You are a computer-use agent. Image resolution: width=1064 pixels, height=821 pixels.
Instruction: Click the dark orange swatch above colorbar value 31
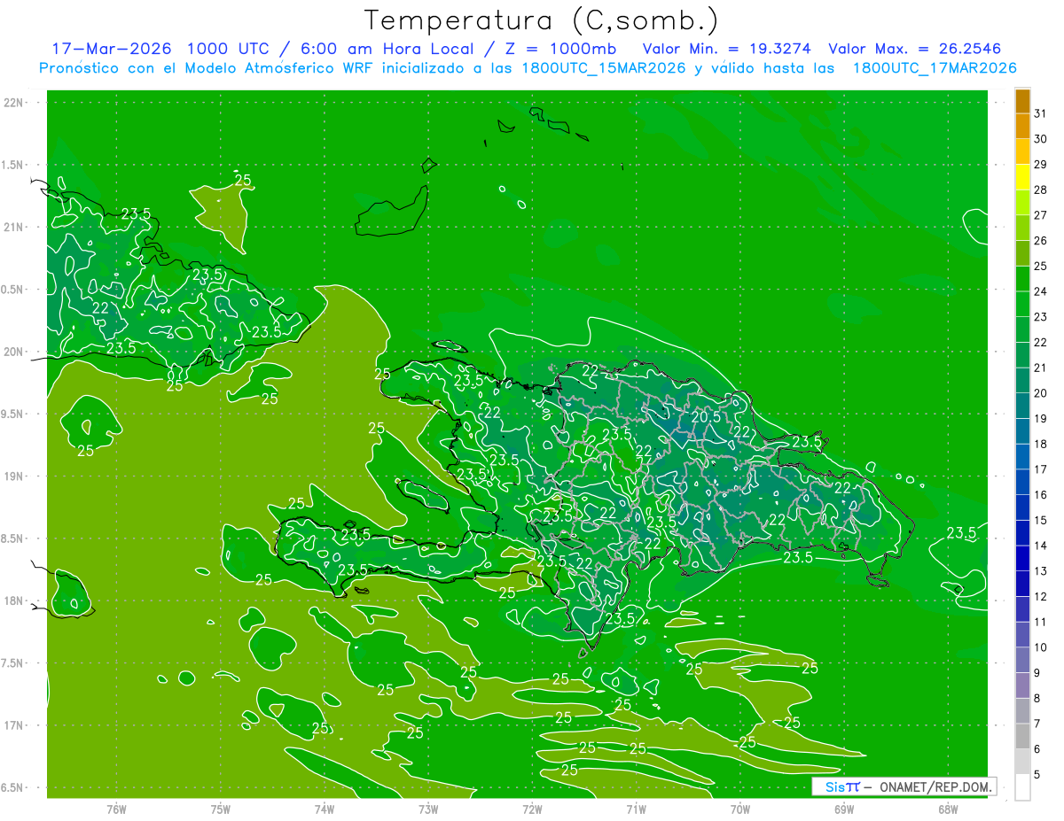coord(1022,101)
